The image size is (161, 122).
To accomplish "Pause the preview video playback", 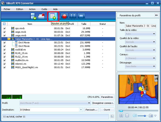I will click(121, 116).
